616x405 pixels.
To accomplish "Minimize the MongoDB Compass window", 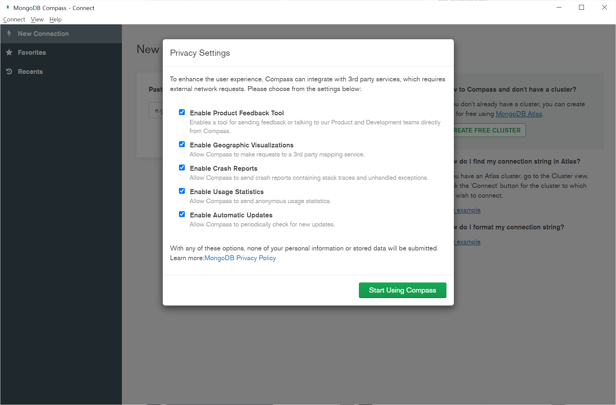I will pyautogui.click(x=559, y=7).
